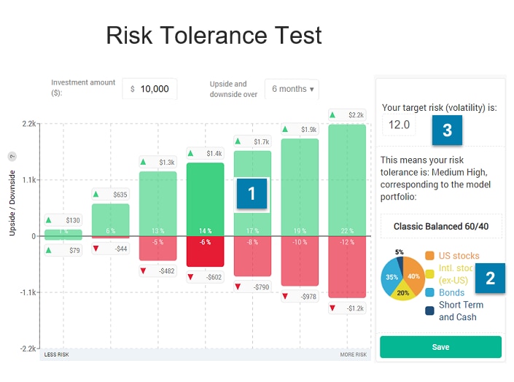
Task: Click the blue number 1 callout marker
Action: point(252,193)
